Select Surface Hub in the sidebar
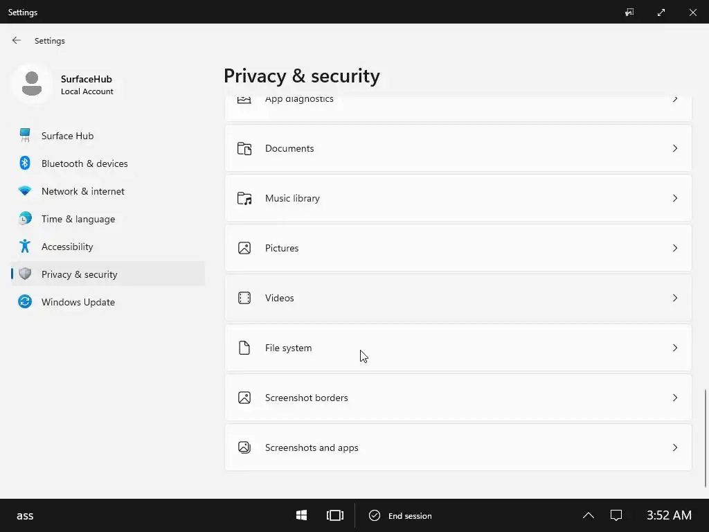Screen dimensions: 709x532 [x=108, y=136]
